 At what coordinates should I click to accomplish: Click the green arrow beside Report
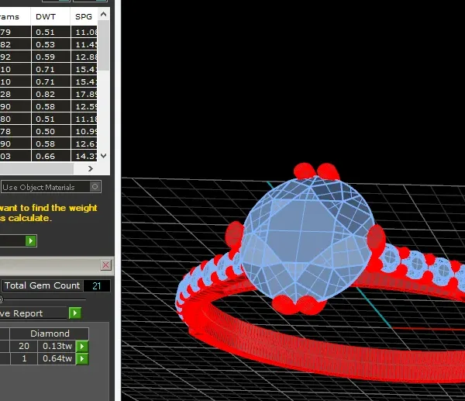(x=75, y=313)
